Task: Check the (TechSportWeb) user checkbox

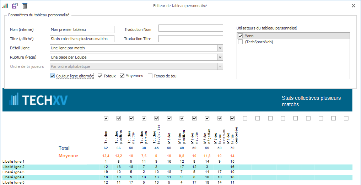Action: tap(241, 42)
